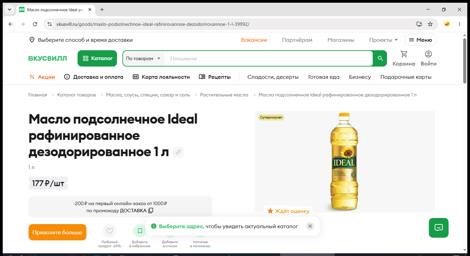
Task: Open the browser extension icon in the toolbar
Action: click(447, 24)
